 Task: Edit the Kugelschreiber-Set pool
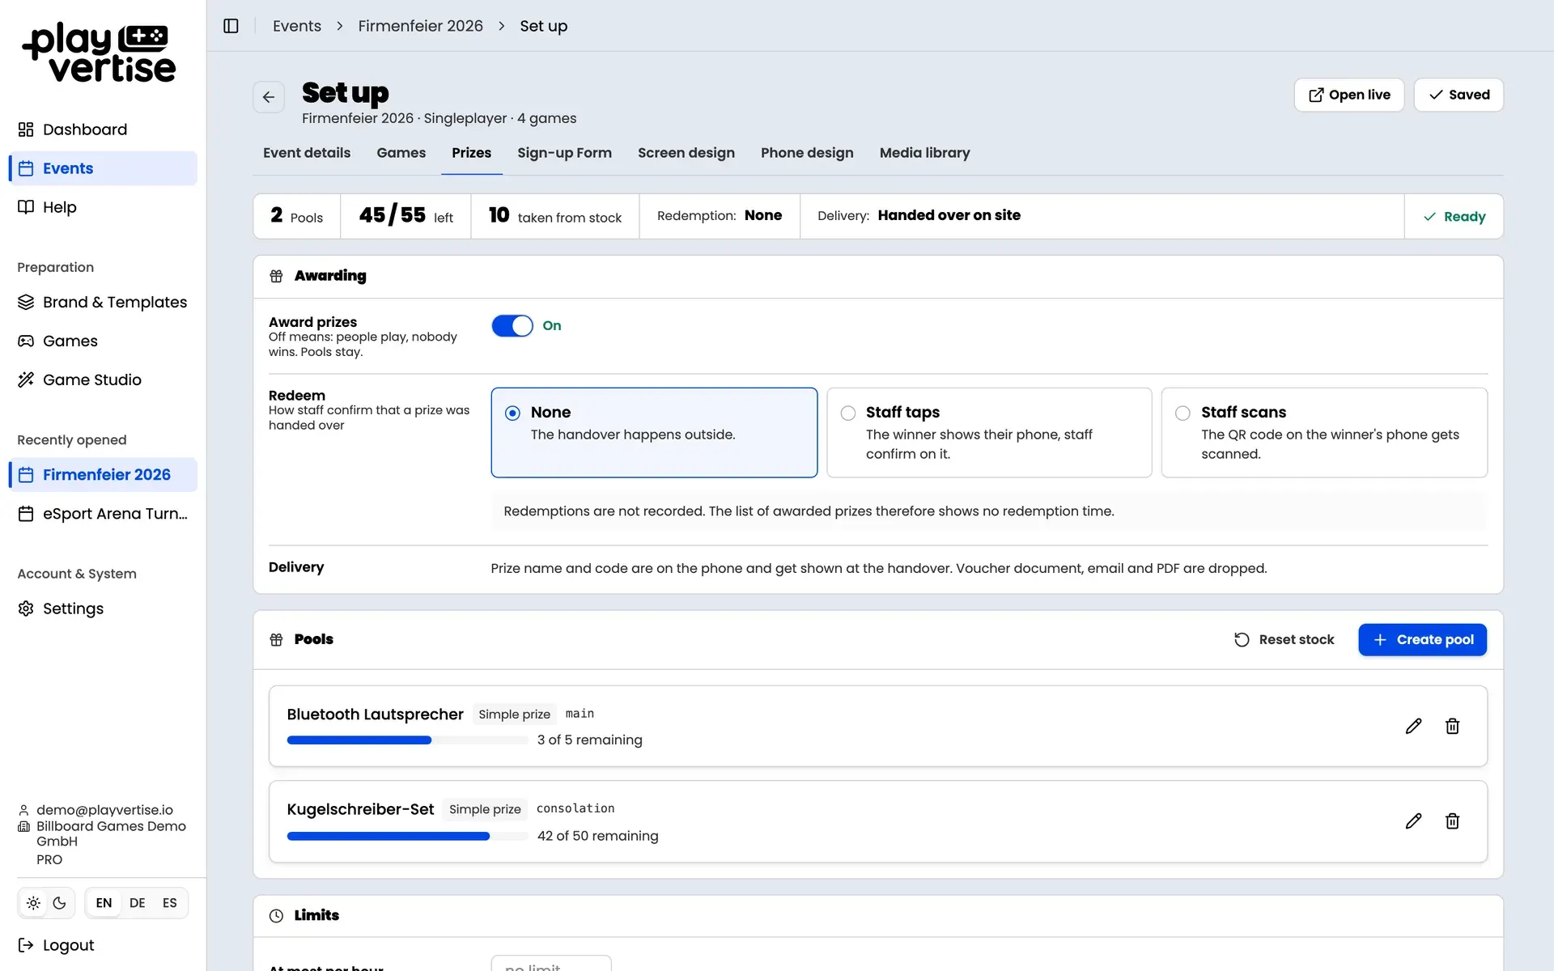pos(1413,821)
